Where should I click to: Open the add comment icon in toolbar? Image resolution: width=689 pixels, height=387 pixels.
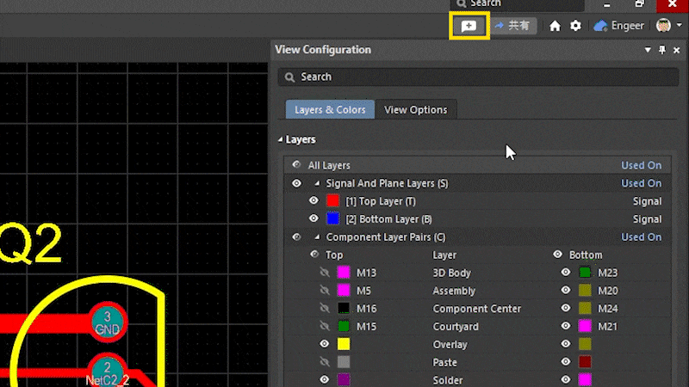point(469,26)
